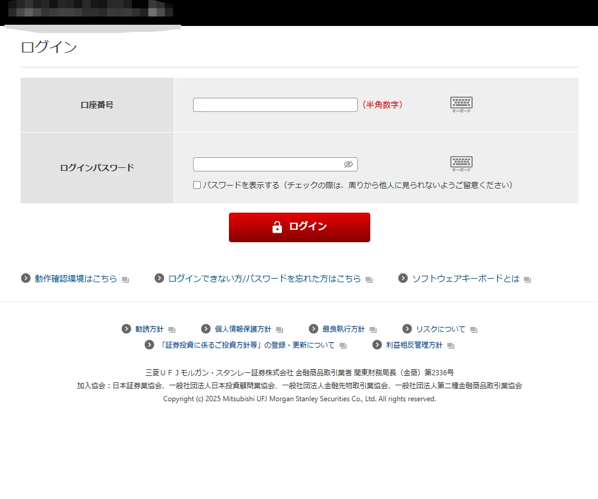
Task: Click the arrow icon before 最良執行方針
Action: coord(313,329)
